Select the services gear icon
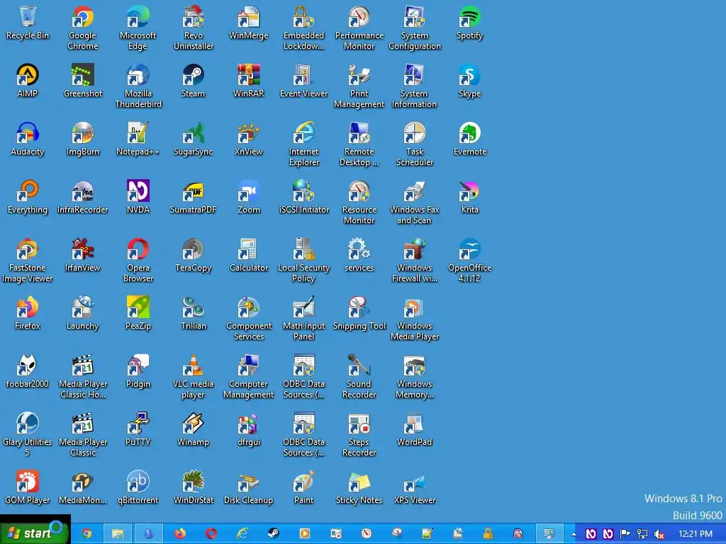 tap(359, 255)
